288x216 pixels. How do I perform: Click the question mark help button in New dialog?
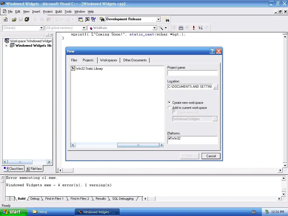click(212, 51)
